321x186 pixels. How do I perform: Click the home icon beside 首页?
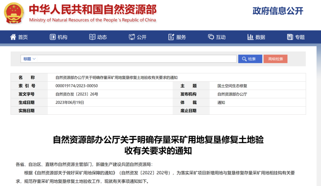coord(13,37)
